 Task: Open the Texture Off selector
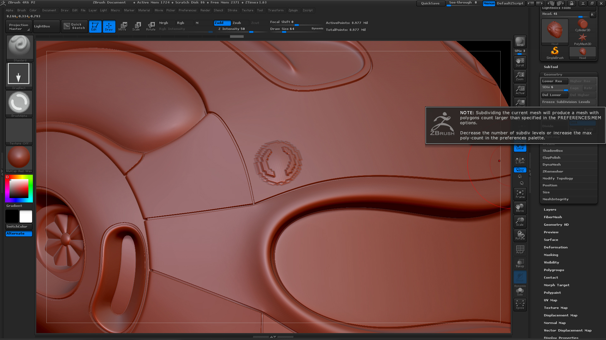[x=19, y=132]
